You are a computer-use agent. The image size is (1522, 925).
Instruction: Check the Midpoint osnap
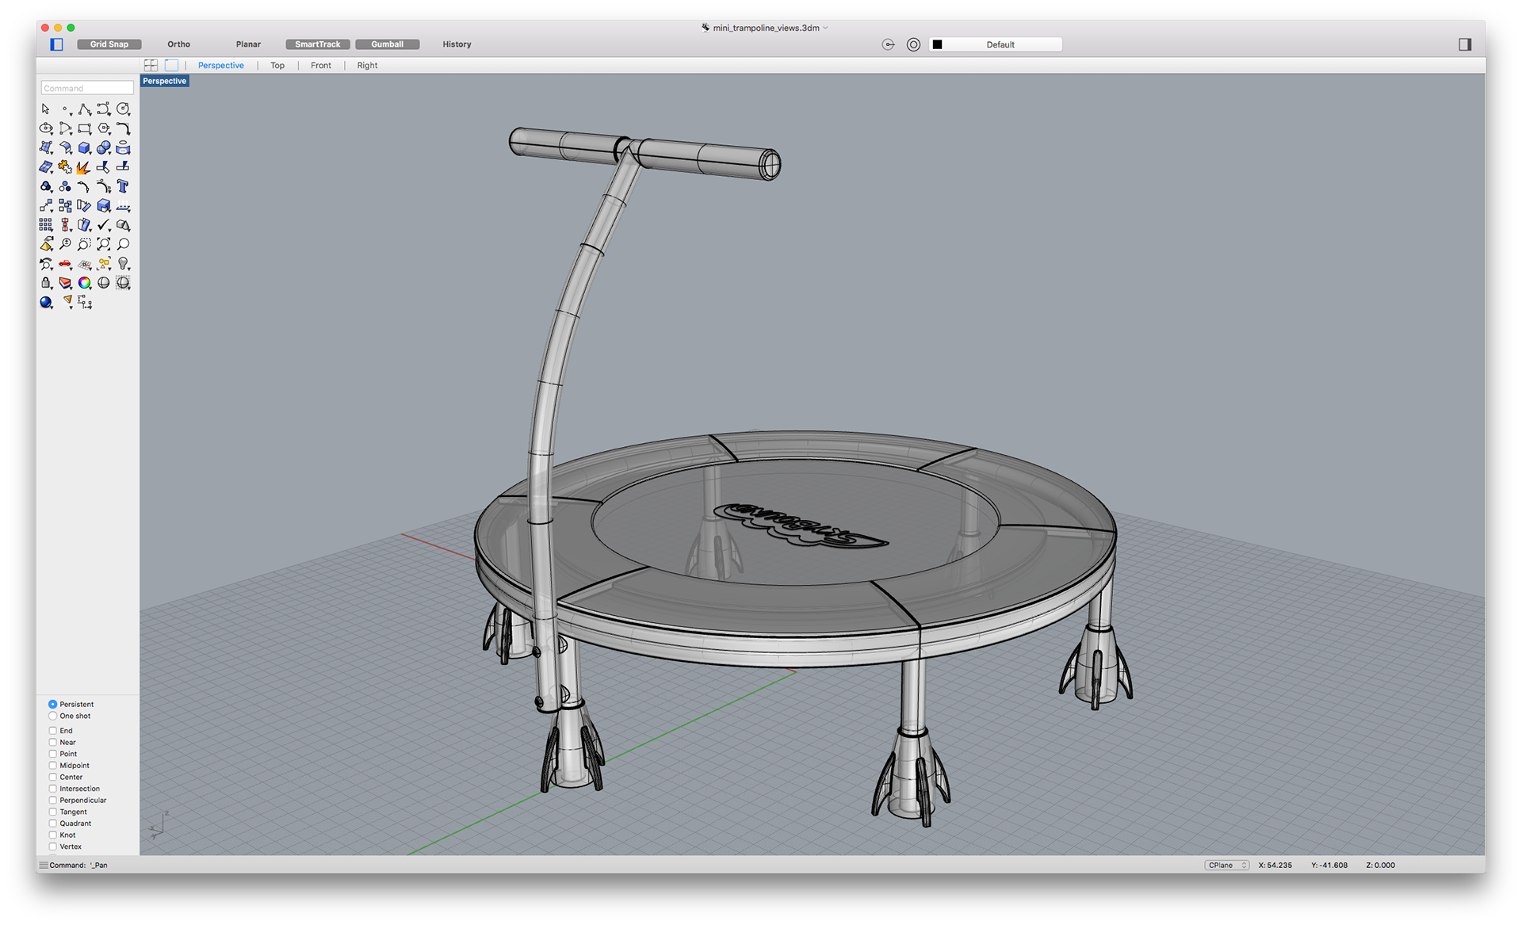click(53, 766)
